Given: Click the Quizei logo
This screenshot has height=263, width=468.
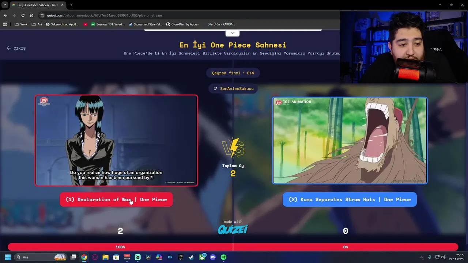Looking at the screenshot, I should point(233,229).
